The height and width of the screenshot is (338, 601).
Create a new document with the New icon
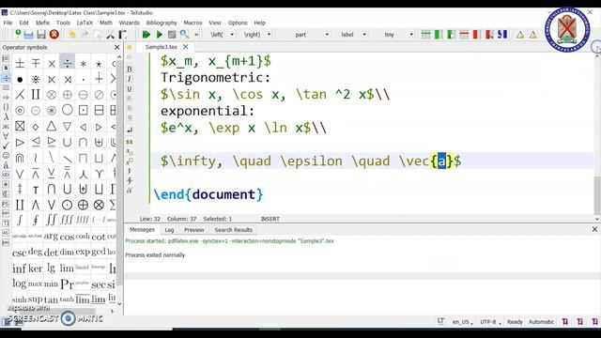17,35
